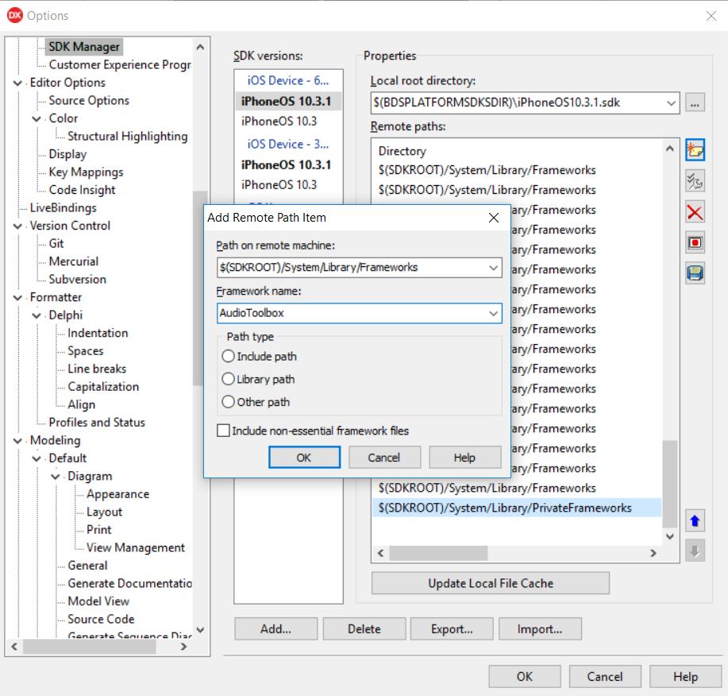Click the Delete SDK button
This screenshot has height=696, width=728.
click(x=364, y=629)
